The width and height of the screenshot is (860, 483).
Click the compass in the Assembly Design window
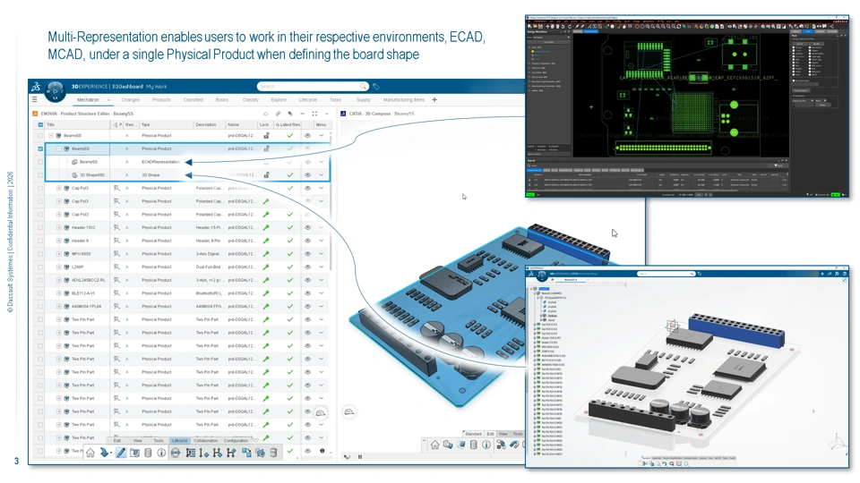pos(542,275)
